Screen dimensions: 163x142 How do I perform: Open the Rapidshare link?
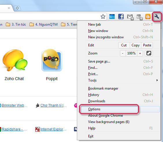click(x=14, y=129)
